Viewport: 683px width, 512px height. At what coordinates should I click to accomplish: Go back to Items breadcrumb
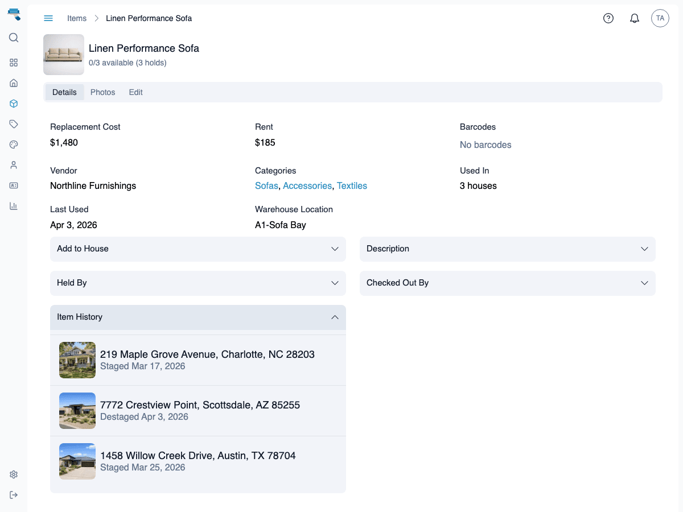77,18
